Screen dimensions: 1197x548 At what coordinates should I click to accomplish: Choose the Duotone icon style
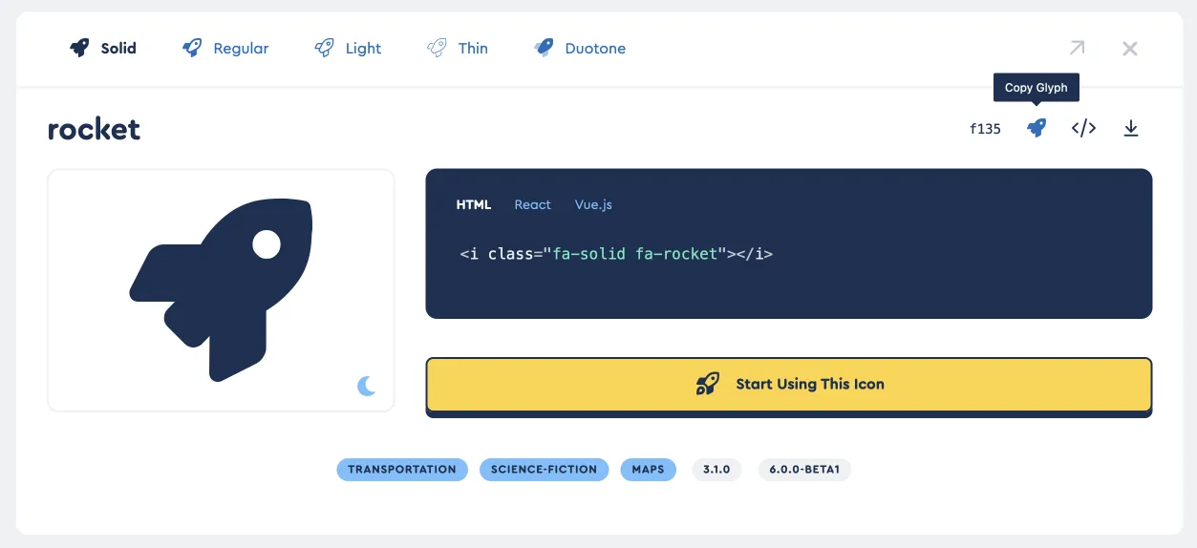click(580, 48)
